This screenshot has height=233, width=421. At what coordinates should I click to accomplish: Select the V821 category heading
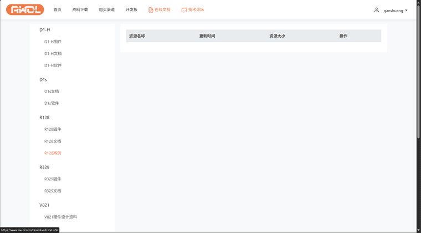pos(44,205)
